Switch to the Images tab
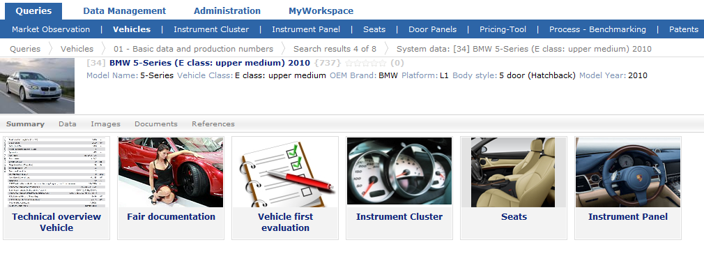Screen dimensions: 704x254 (x=105, y=124)
